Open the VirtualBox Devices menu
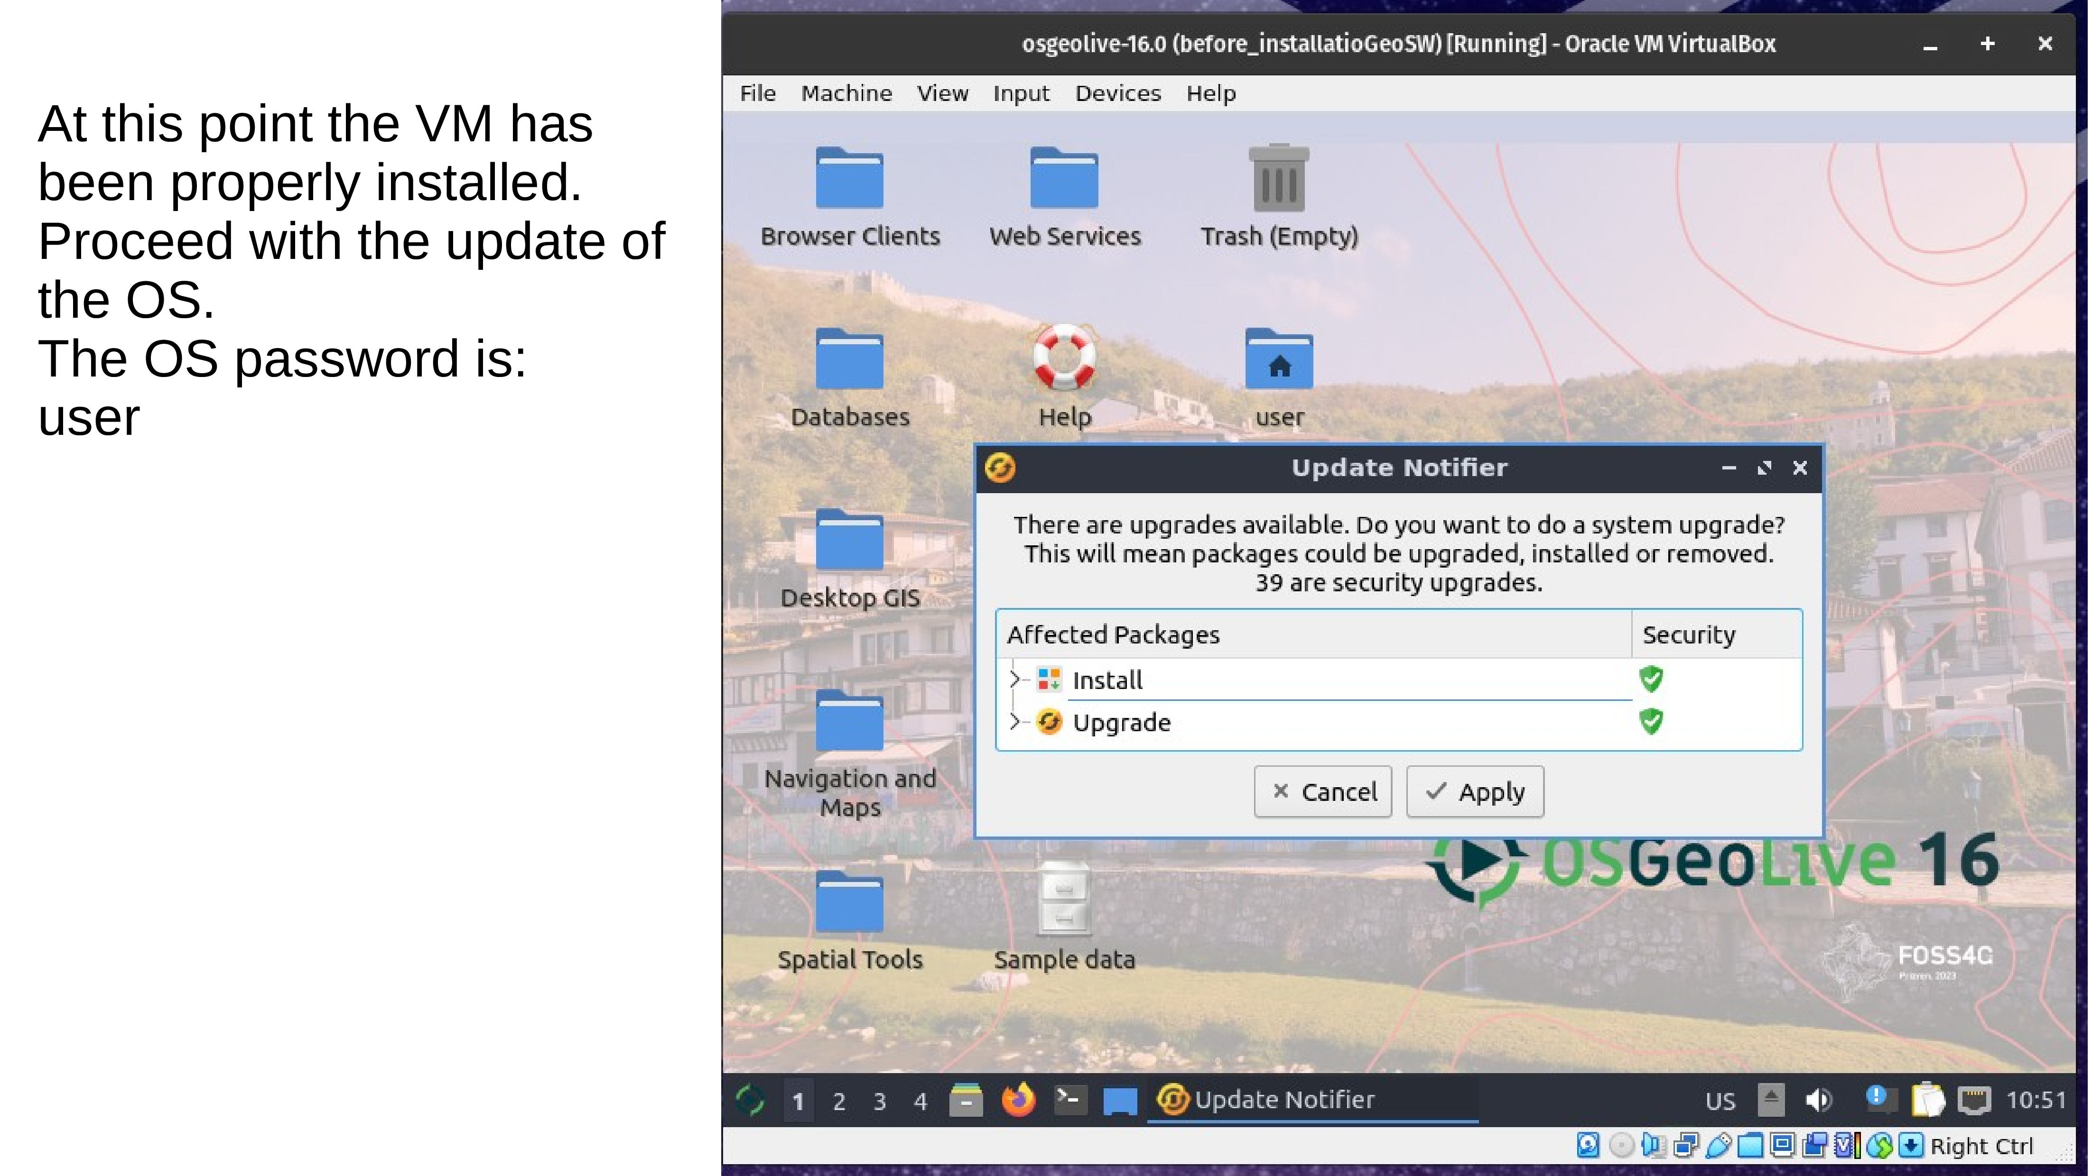 point(1117,93)
